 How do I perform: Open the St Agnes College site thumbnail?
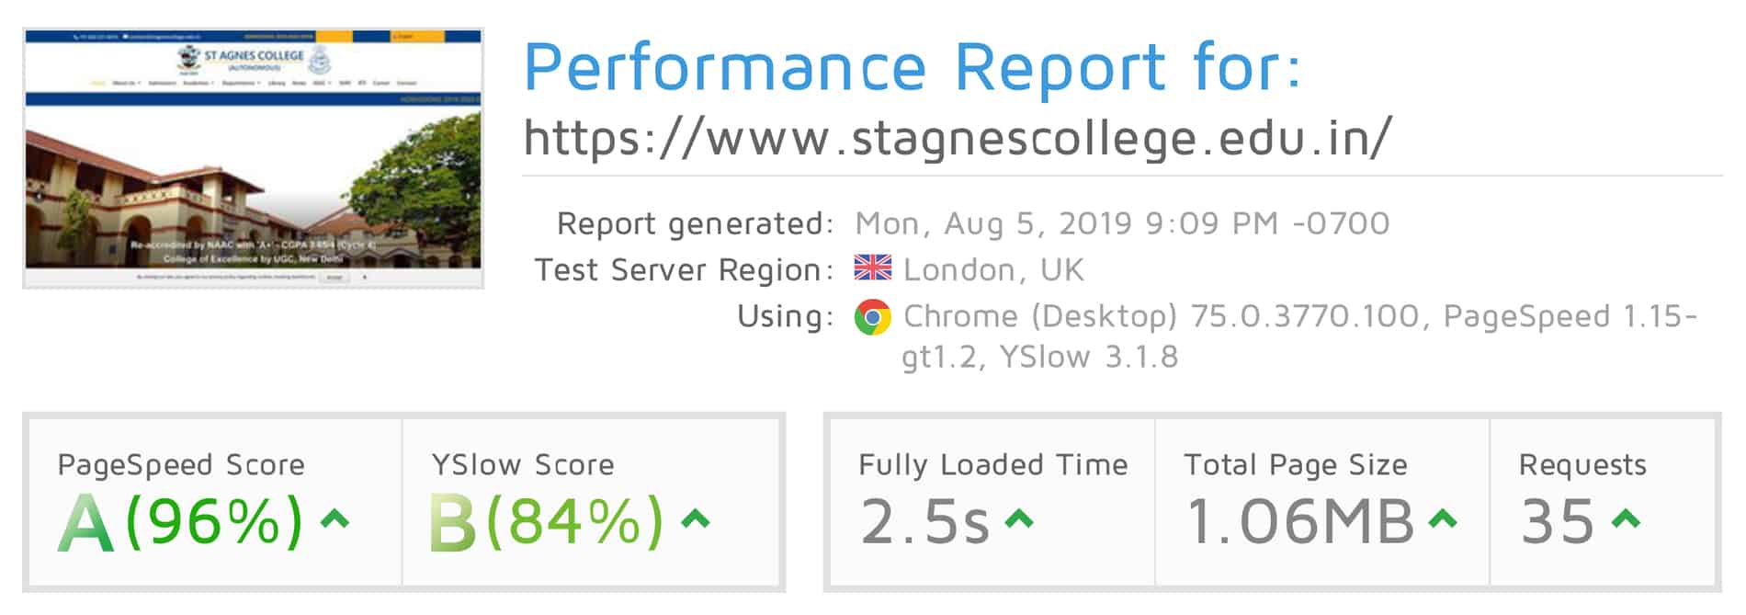click(x=253, y=158)
